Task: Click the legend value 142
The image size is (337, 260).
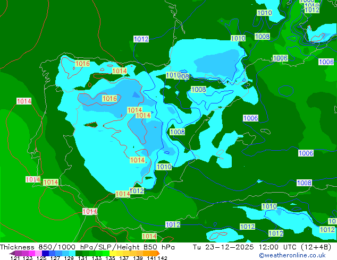Action: click(x=162, y=258)
